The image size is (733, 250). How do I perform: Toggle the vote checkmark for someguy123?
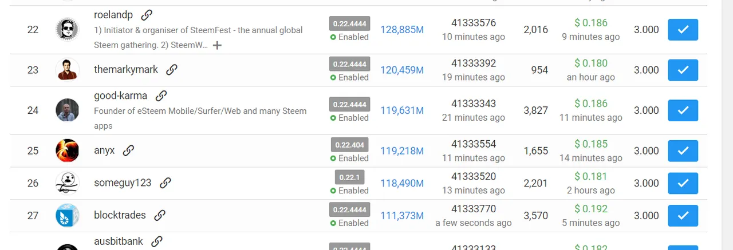click(683, 183)
